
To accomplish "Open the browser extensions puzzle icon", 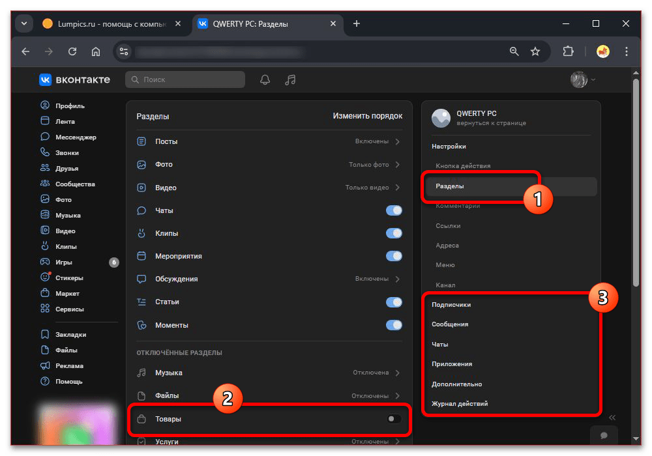I will tap(568, 51).
